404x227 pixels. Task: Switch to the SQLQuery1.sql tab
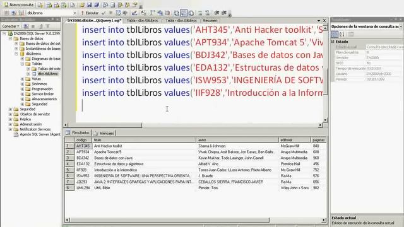coord(94,20)
